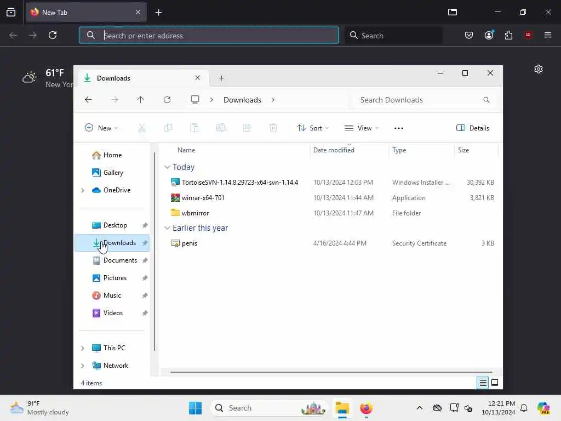Screen dimensions: 561x421
Task: Open the Windows Start button
Action: [x=196, y=408]
